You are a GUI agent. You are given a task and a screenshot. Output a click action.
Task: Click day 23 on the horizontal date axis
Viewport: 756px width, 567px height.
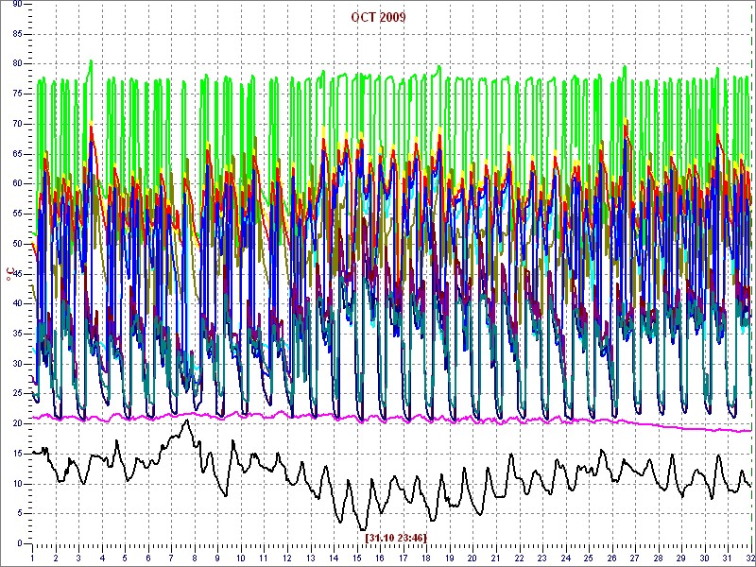(x=541, y=558)
